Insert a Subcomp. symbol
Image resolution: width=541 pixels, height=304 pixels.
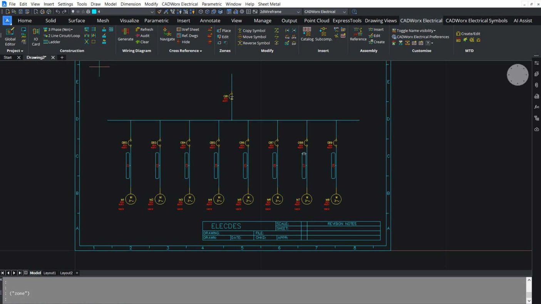323,34
